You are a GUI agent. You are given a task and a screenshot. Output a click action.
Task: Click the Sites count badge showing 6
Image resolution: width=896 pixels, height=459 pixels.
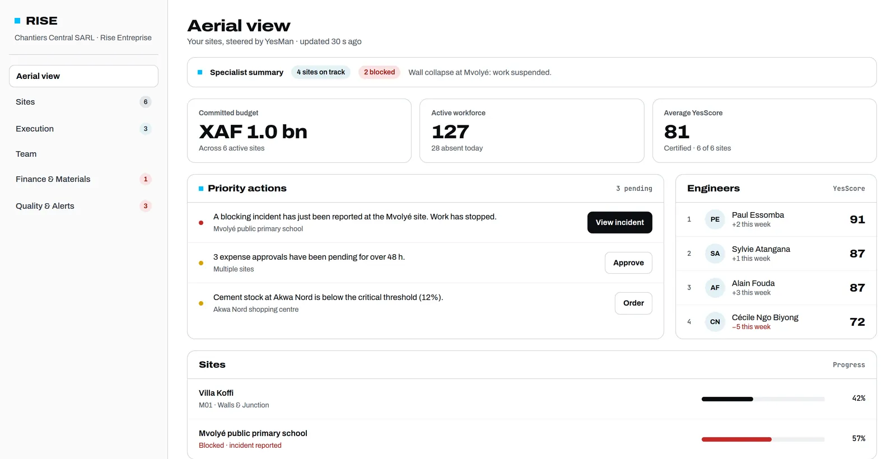click(x=146, y=102)
